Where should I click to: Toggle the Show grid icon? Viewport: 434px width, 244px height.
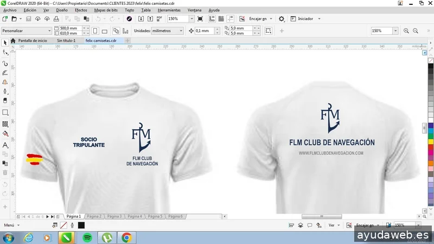pyautogui.click(x=221, y=19)
